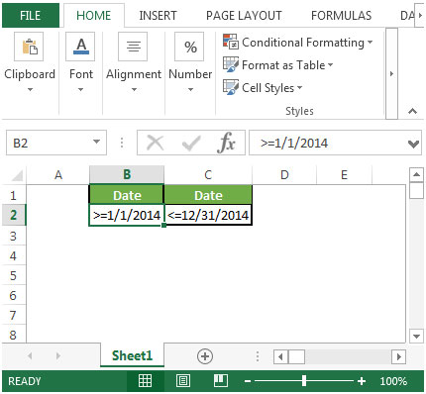Click the Select All corner triangle
This screenshot has width=426, height=394.
[17, 175]
